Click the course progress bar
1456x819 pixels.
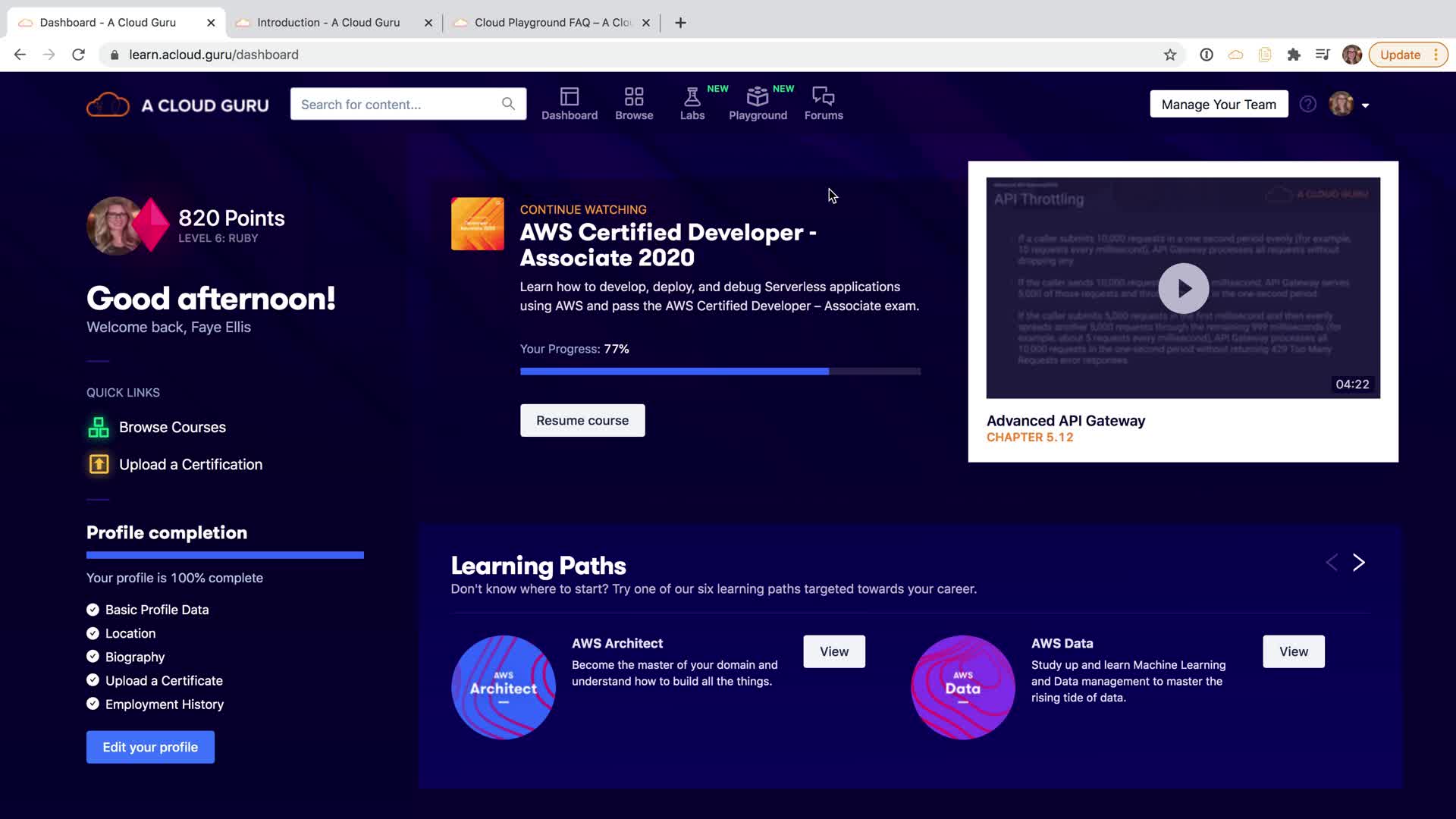pos(720,372)
